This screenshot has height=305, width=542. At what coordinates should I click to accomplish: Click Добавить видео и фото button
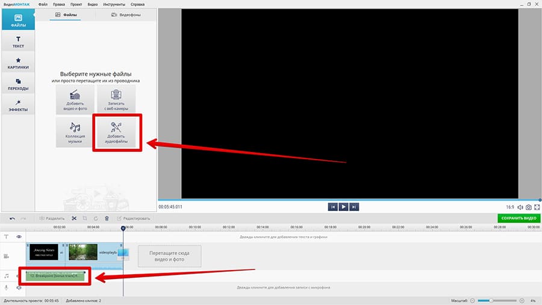(x=75, y=100)
